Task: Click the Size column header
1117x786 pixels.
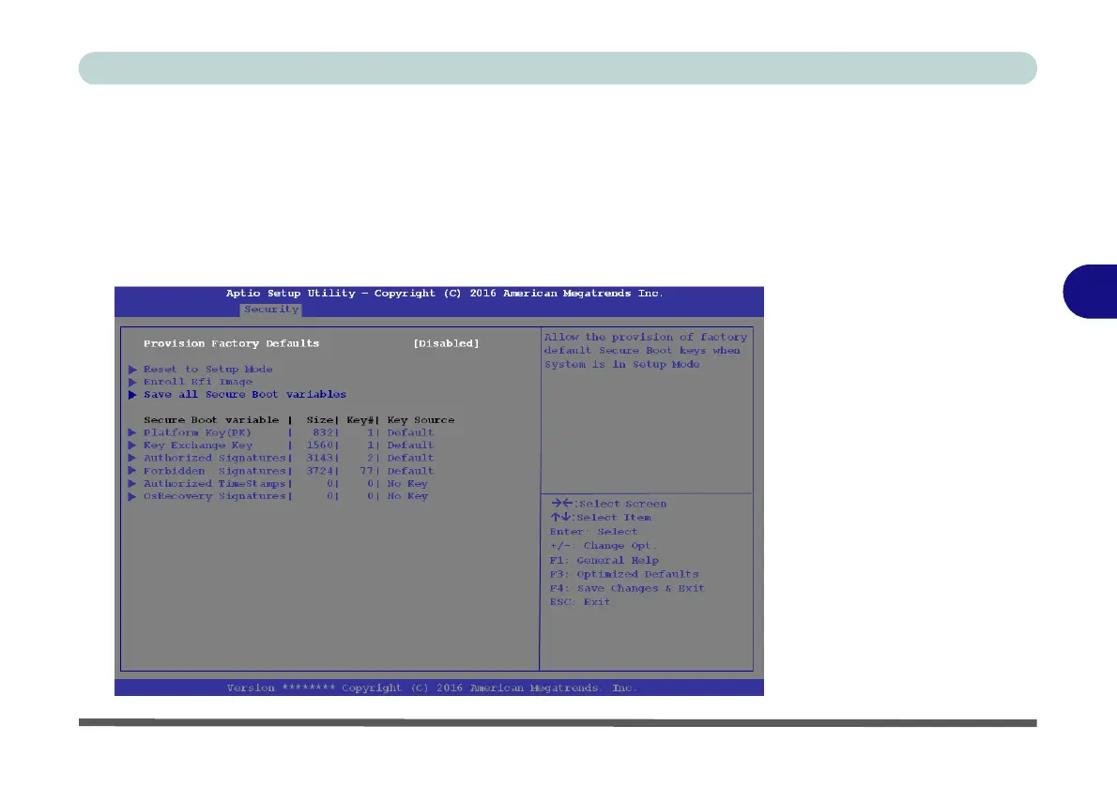Action: point(320,420)
